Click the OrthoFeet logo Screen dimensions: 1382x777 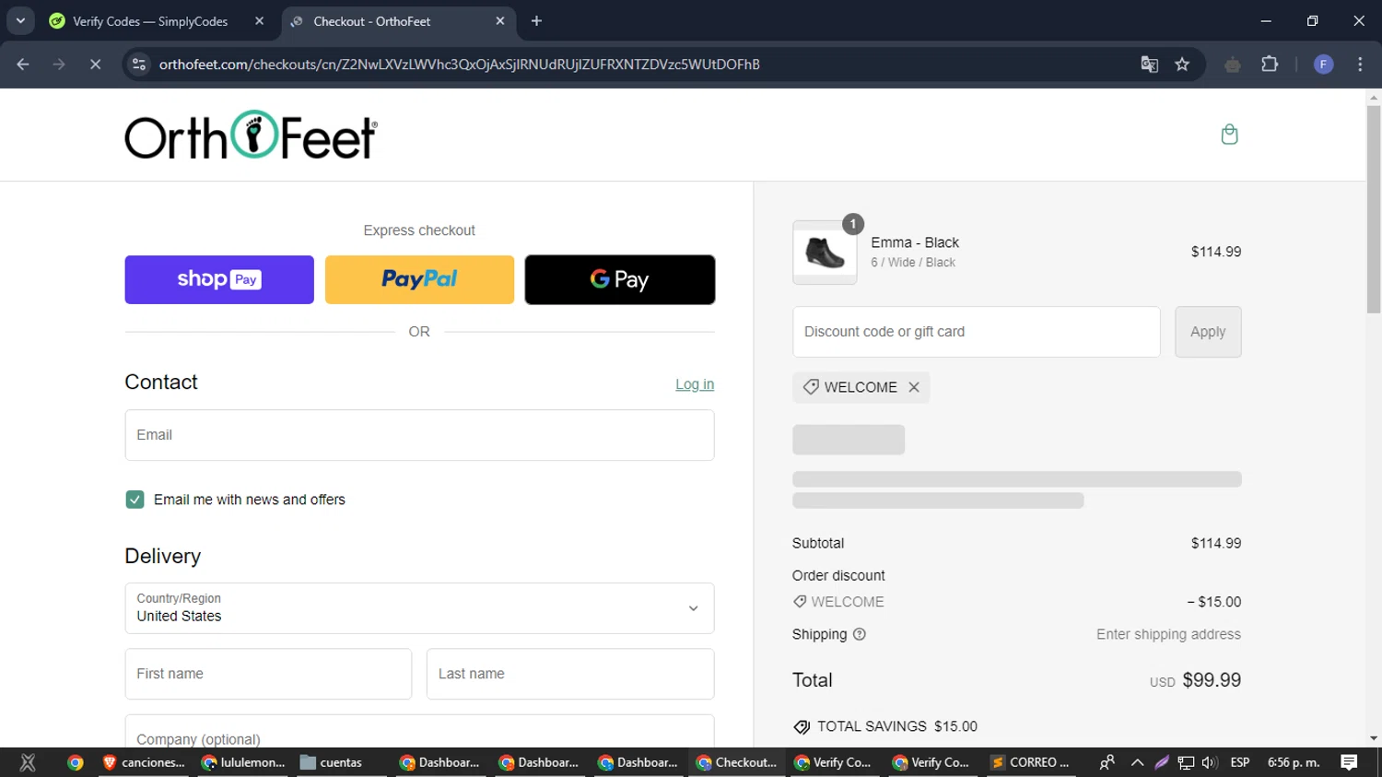(x=251, y=135)
